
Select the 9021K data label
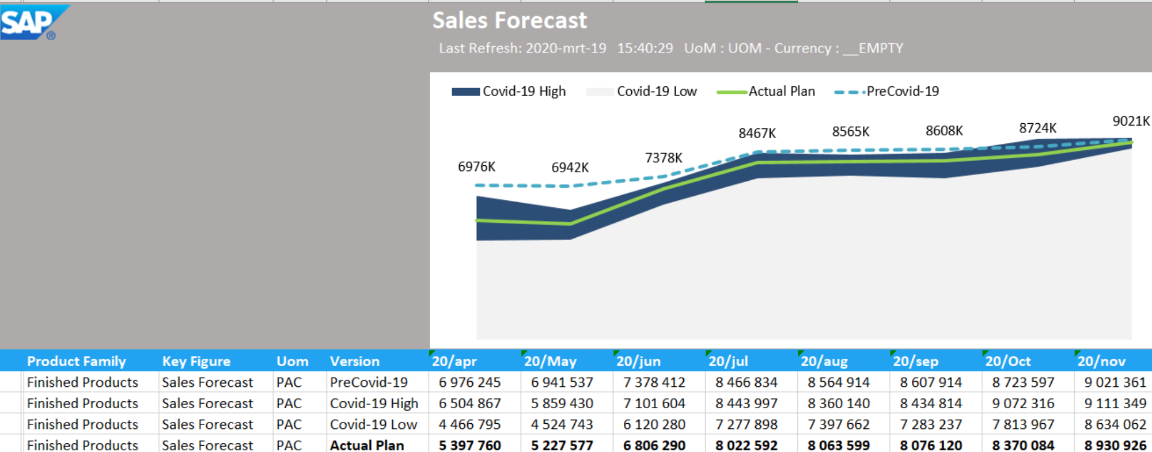click(1130, 121)
